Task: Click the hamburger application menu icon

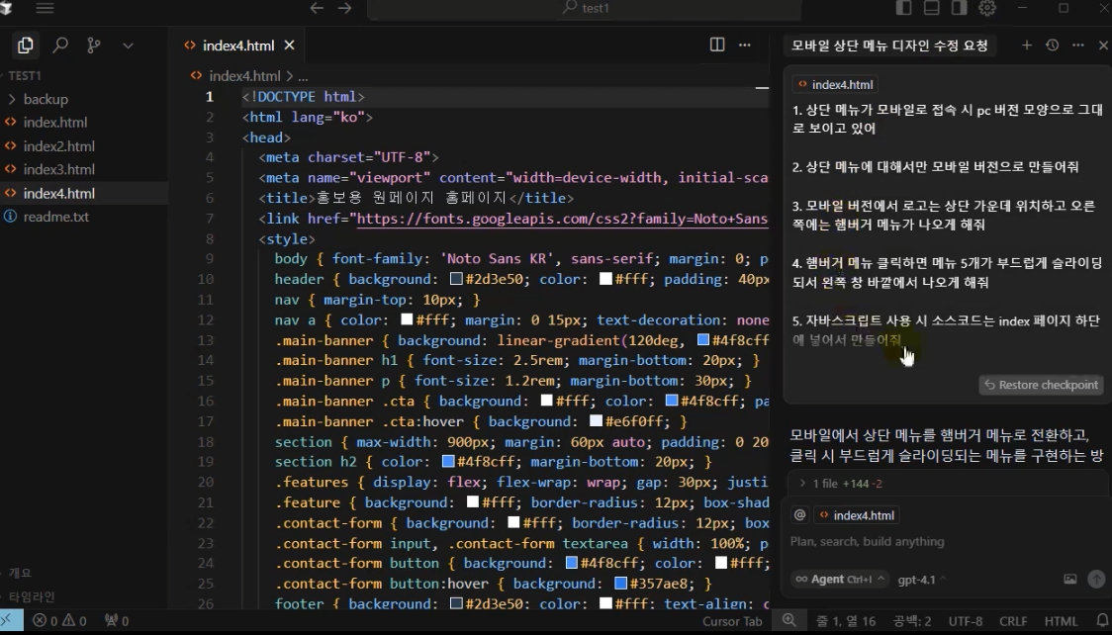Action: click(45, 8)
